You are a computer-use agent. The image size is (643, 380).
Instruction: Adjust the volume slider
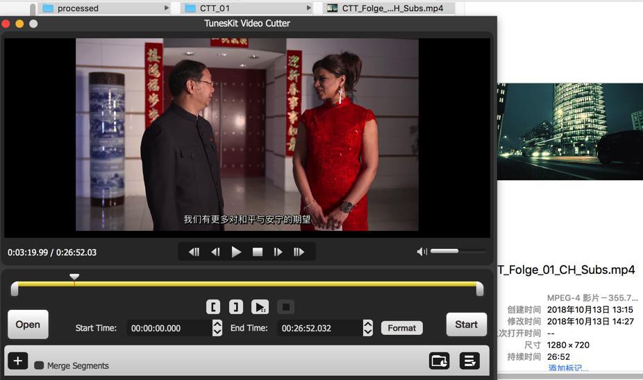coord(458,251)
